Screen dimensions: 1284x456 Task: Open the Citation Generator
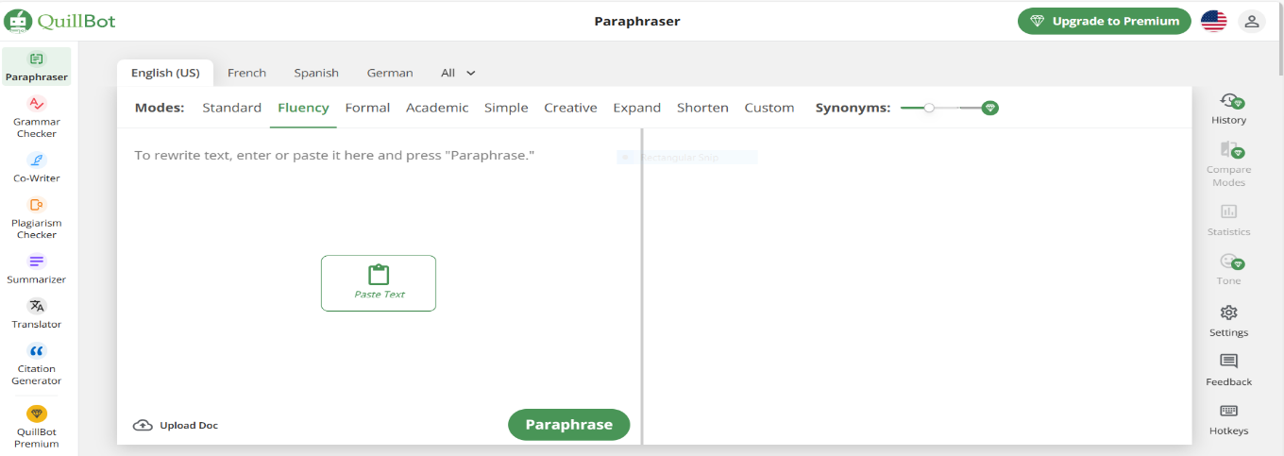pyautogui.click(x=37, y=363)
